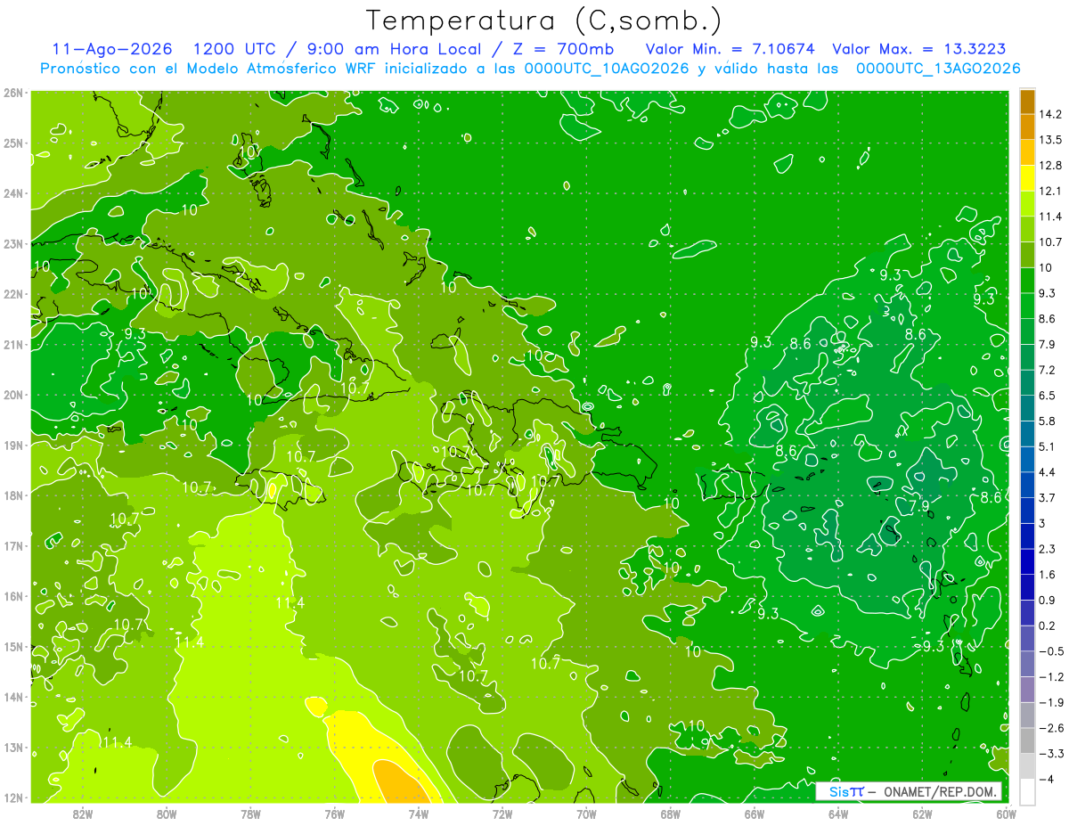
Task: Click the "70W" longitude axis label
Action: [586, 813]
